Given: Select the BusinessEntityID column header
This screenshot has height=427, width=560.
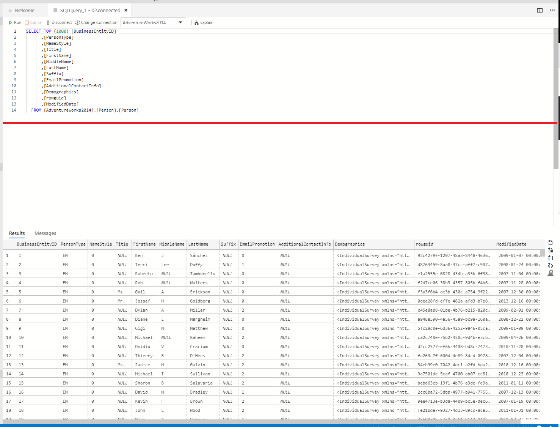Looking at the screenshot, I should [x=37, y=244].
